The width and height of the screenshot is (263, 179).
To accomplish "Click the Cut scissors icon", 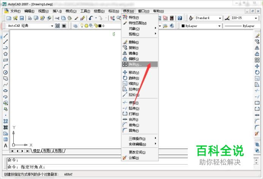I will [x=57, y=18].
